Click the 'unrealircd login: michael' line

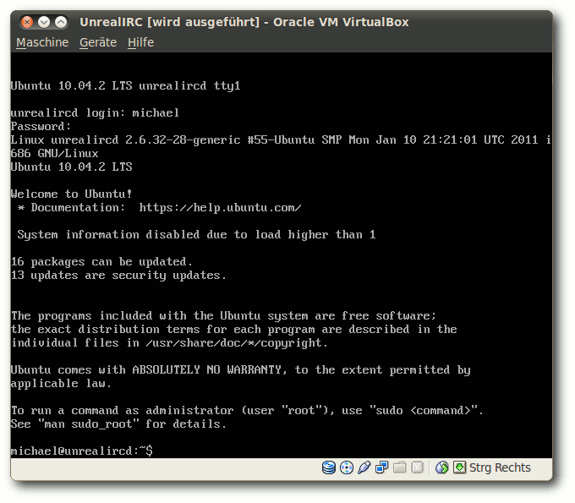(95, 113)
